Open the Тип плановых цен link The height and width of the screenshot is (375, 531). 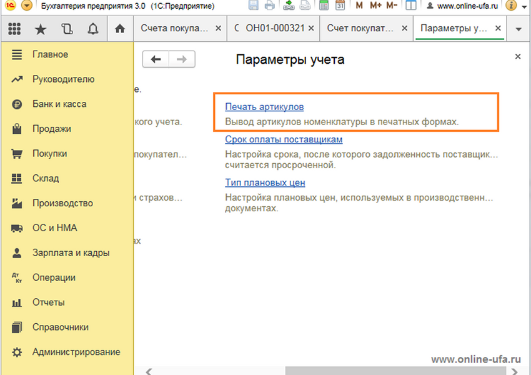click(x=265, y=182)
